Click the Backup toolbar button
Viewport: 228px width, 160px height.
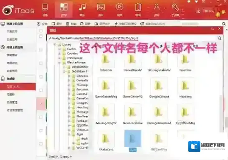click(56, 24)
